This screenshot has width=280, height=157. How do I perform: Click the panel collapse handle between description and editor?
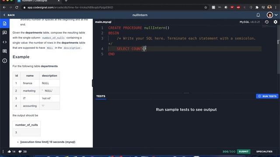tap(92, 83)
